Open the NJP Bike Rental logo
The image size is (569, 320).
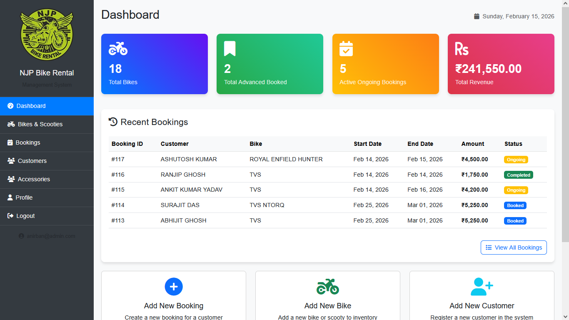pyautogui.click(x=47, y=35)
